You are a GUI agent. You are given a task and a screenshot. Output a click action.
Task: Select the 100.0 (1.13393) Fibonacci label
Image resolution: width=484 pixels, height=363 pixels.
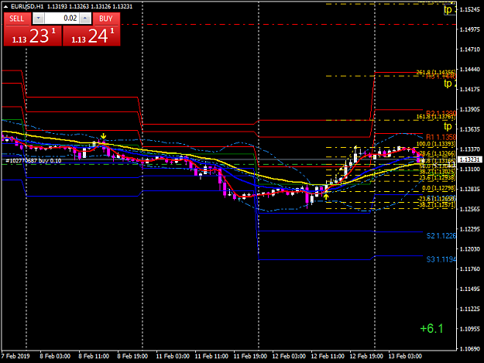(436, 144)
